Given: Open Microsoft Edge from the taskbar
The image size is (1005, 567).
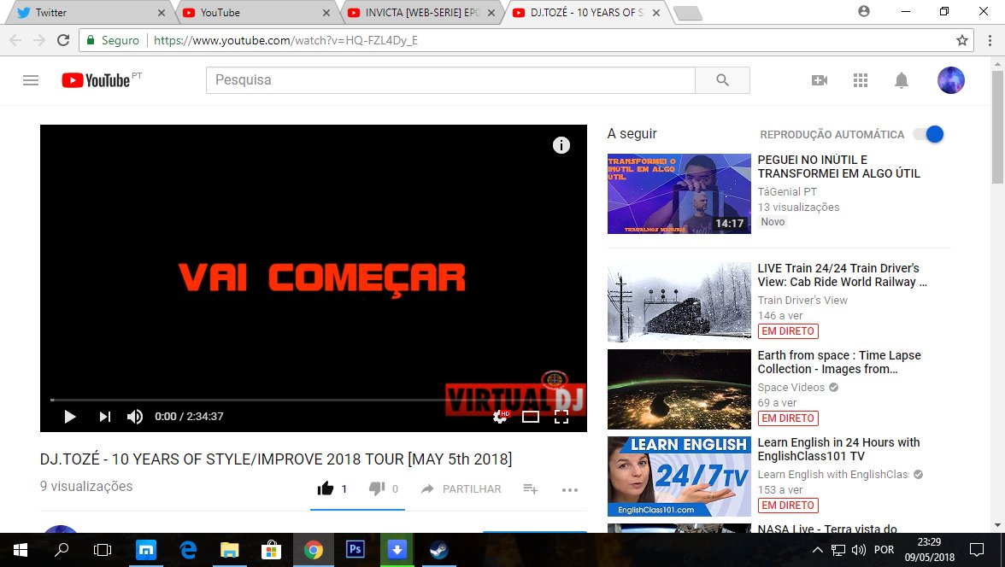Looking at the screenshot, I should (188, 550).
